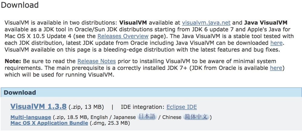Open the Release Notes link
The image size is (302, 132).
click(97, 61)
